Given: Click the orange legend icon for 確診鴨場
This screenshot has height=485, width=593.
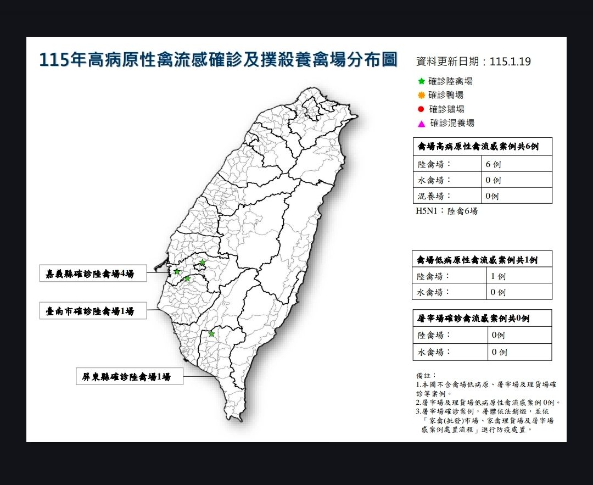Looking at the screenshot, I should 421,95.
